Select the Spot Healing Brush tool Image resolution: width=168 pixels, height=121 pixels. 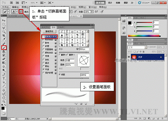pyautogui.click(x=4, y=43)
